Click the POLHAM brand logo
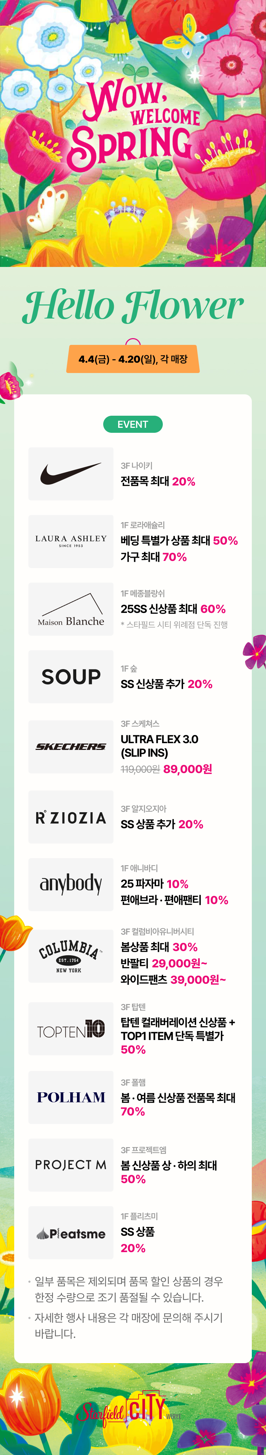The width and height of the screenshot is (266, 1455). tap(71, 1097)
